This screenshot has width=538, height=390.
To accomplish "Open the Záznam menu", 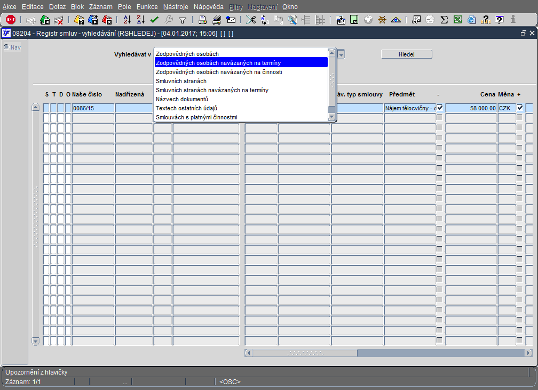I will pos(100,7).
